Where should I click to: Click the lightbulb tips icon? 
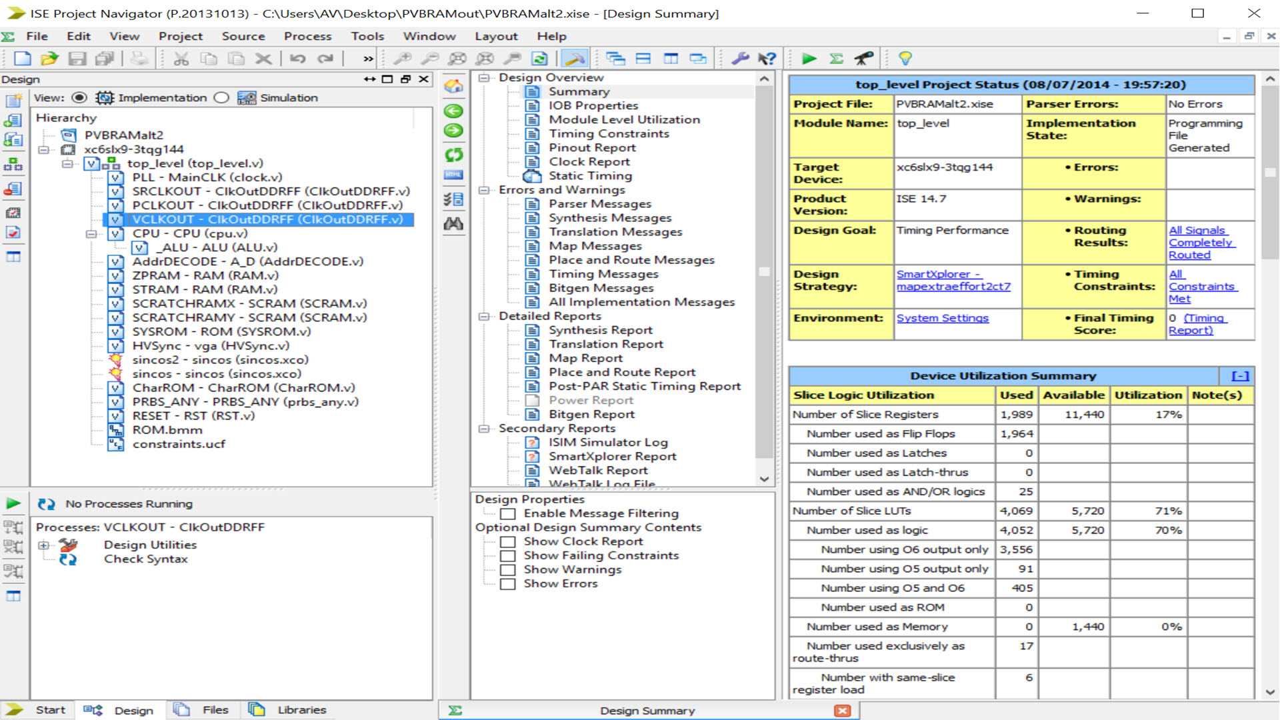coord(905,59)
